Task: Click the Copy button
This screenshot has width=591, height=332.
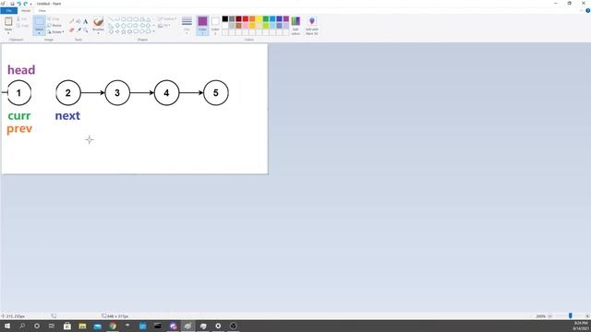Action: click(22, 26)
